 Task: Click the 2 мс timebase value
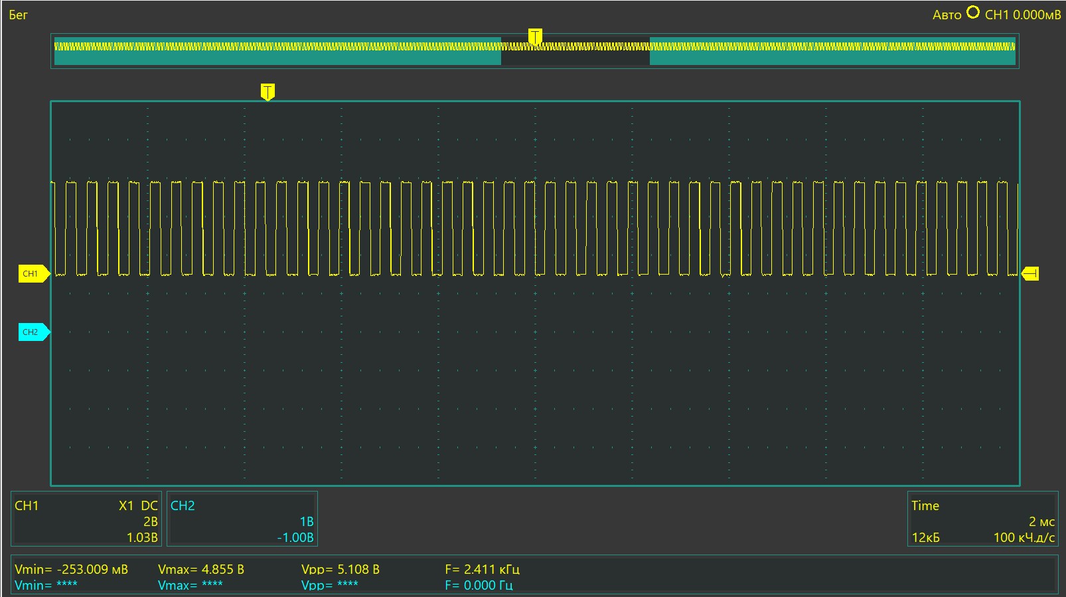coord(1041,521)
